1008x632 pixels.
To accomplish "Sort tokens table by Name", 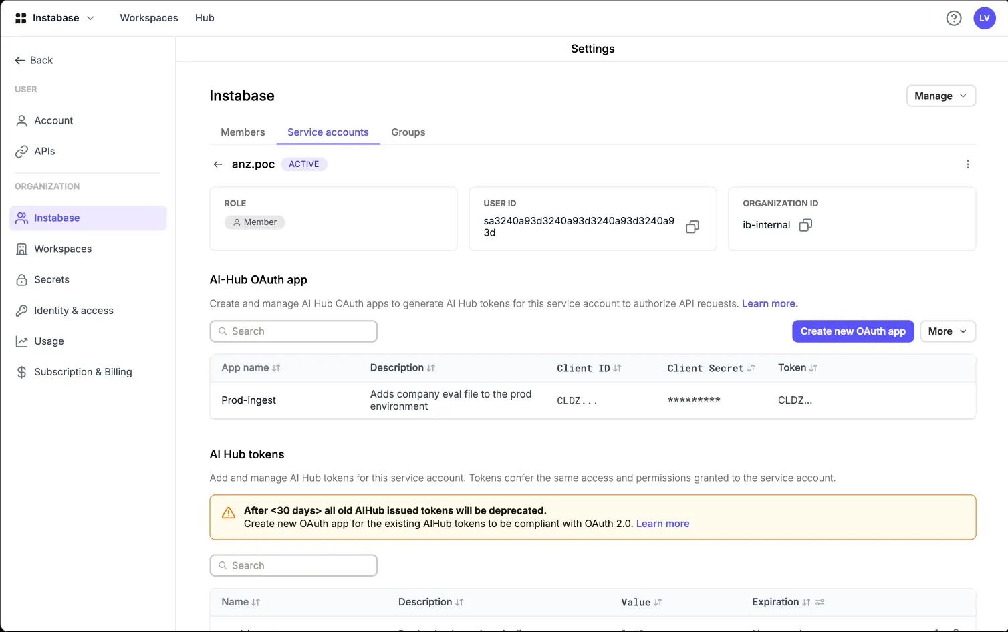I will [x=256, y=602].
